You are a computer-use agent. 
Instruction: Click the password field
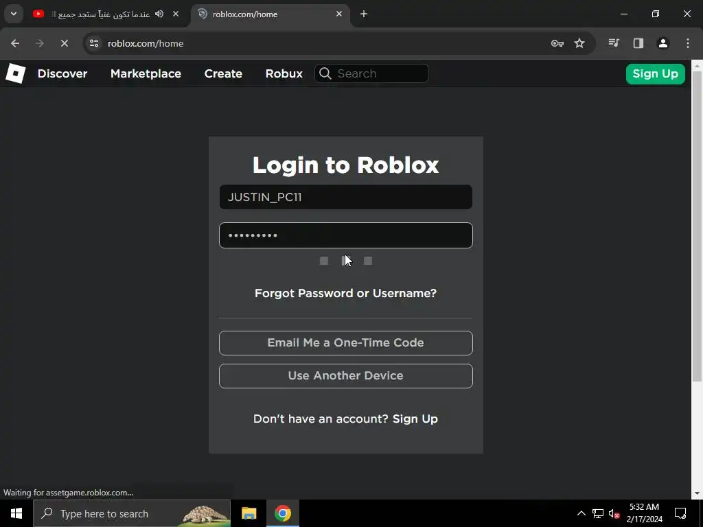(346, 235)
